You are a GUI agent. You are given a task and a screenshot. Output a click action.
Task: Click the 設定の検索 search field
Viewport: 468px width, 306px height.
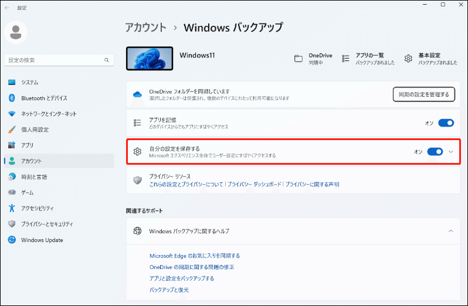[x=59, y=60]
